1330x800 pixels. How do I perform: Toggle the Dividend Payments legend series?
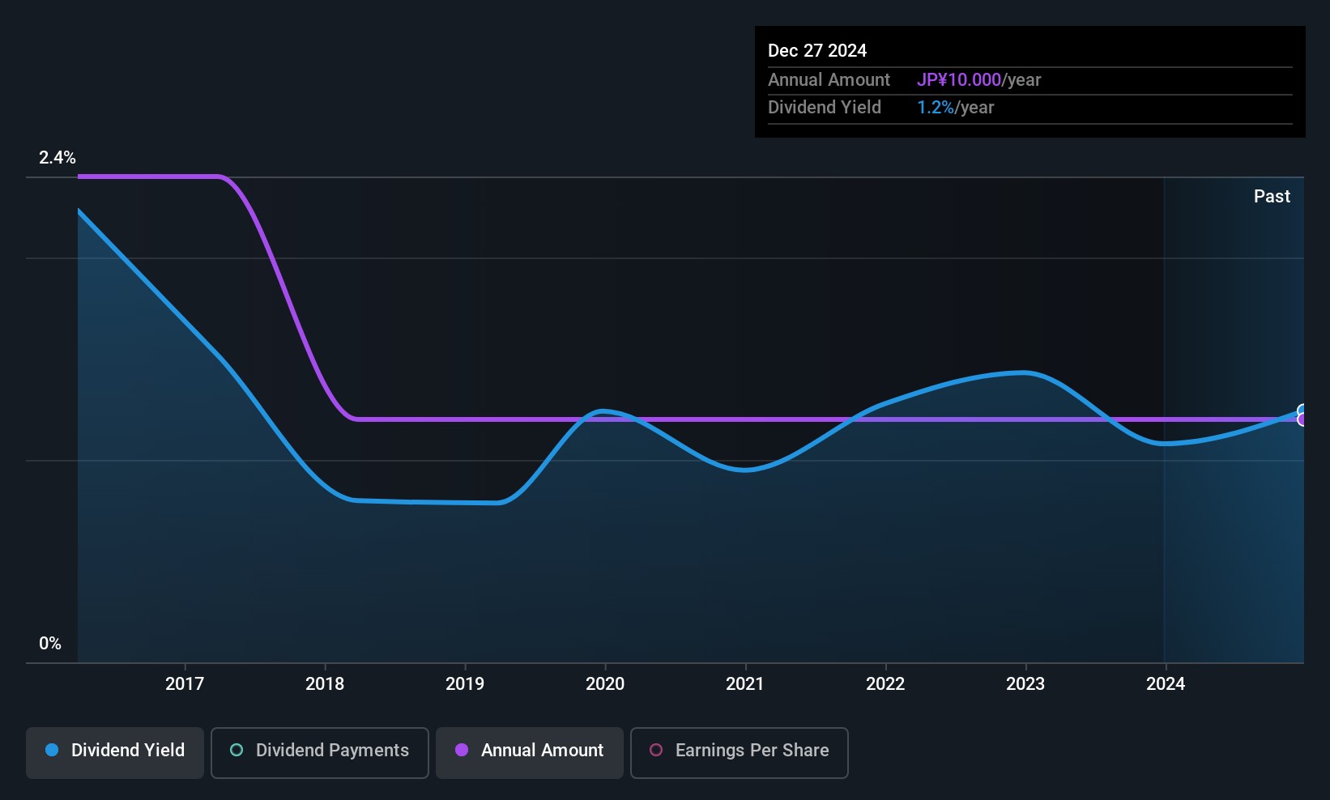(320, 753)
